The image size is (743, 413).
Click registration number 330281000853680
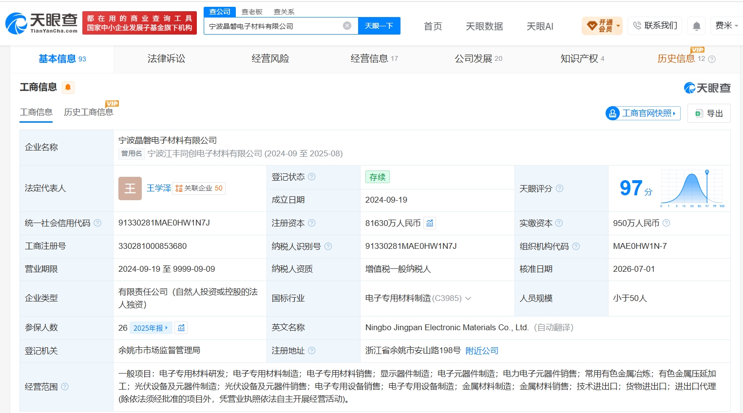152,246
